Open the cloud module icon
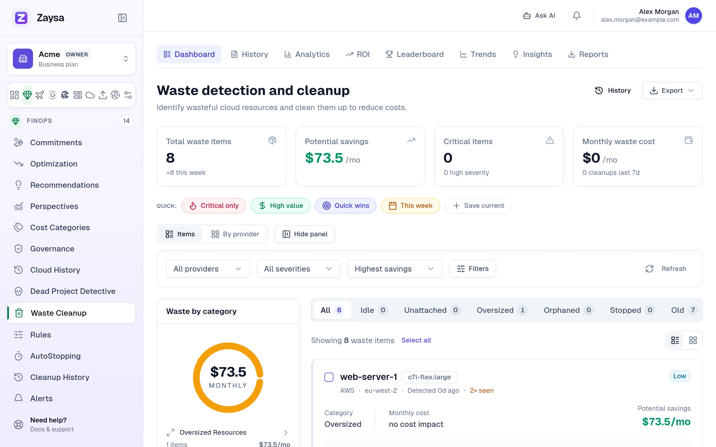Image resolution: width=716 pixels, height=447 pixels. tap(90, 95)
